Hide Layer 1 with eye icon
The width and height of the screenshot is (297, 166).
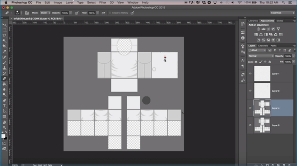pyautogui.click(x=250, y=73)
